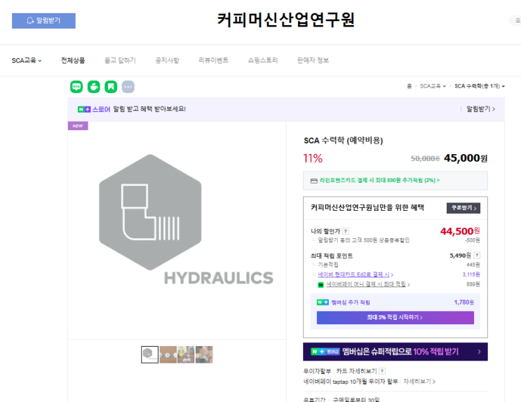Click the N+ 스토어 logo in banner
The width and height of the screenshot is (521, 402).
coord(94,109)
